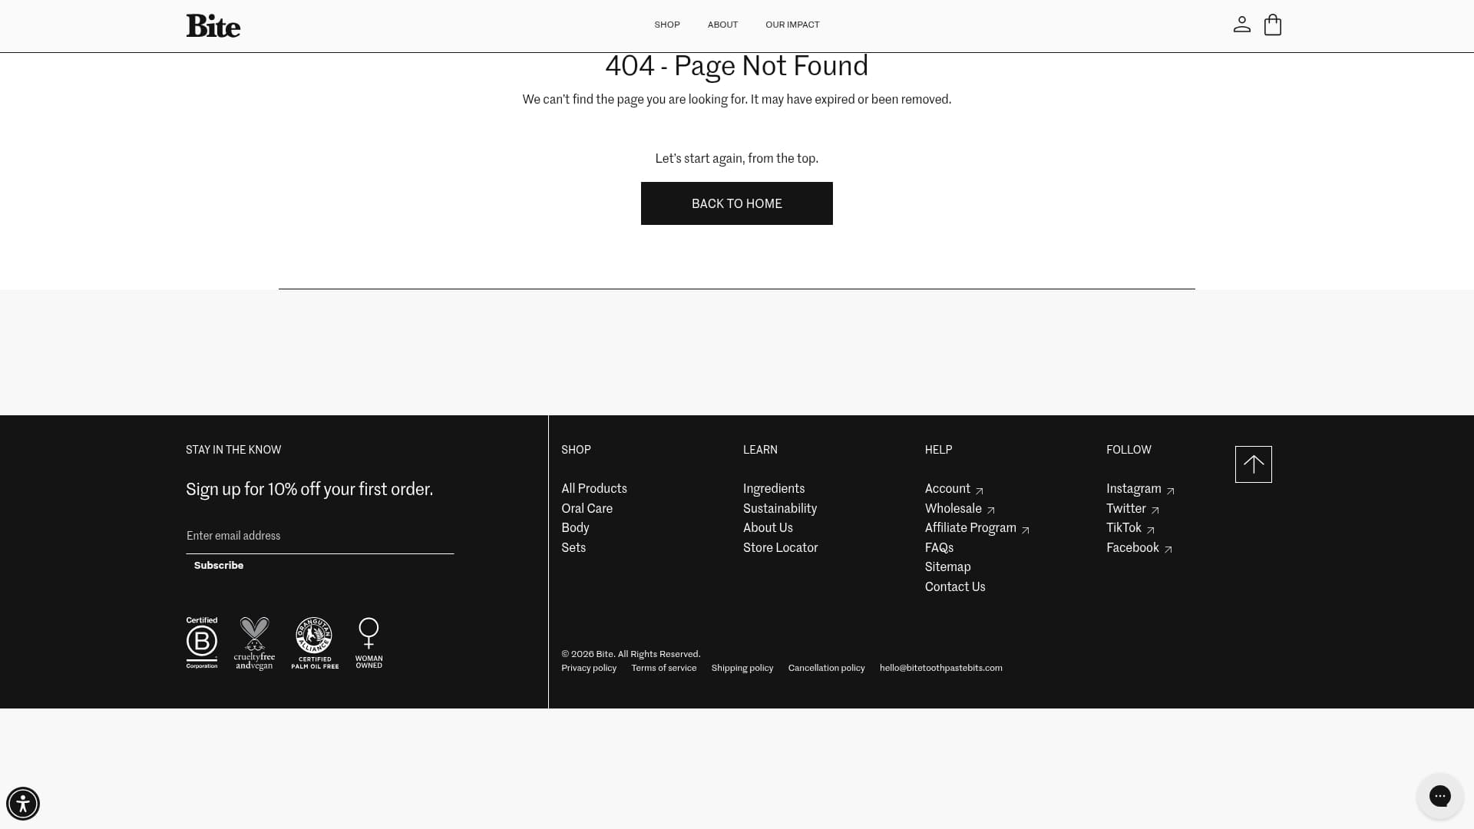Follow the Twitter link
This screenshot has width=1474, height=829.
point(1132,509)
